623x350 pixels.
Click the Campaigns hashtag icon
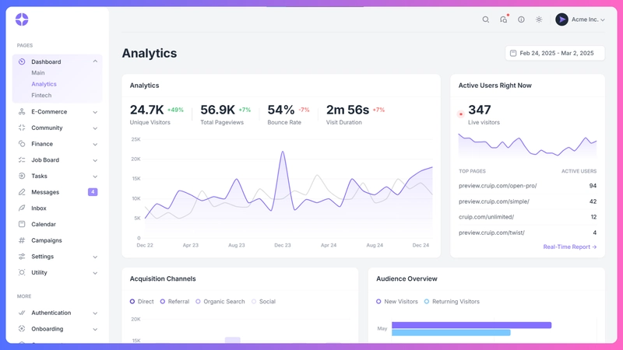coord(22,240)
